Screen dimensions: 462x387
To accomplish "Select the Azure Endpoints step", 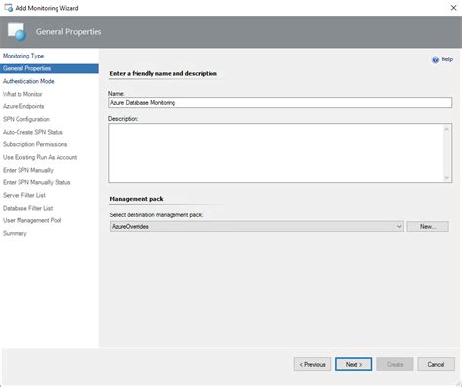I will point(23,106).
